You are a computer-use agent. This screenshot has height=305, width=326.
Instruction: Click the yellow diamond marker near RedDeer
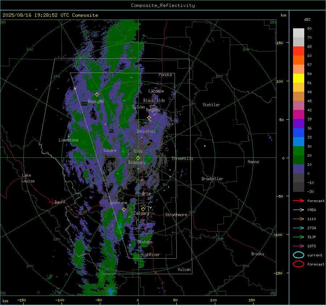coord(149,118)
